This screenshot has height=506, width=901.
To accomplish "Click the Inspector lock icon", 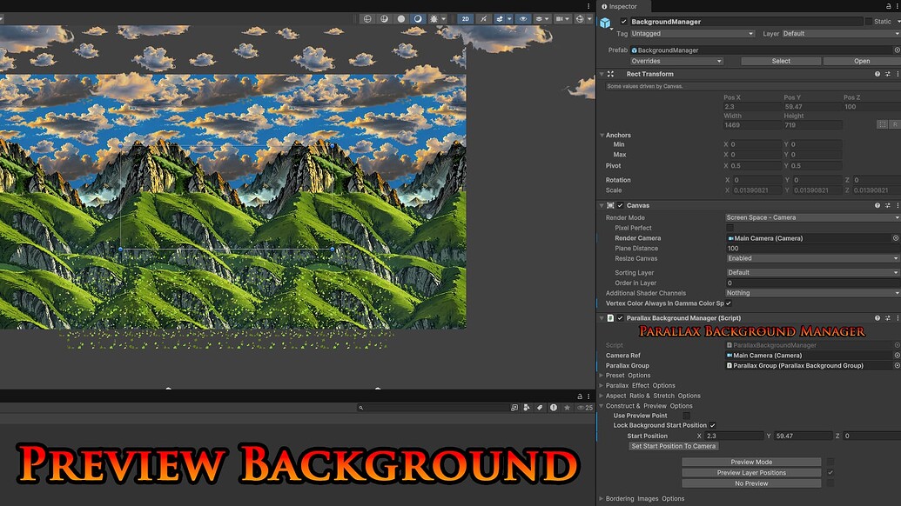I will (x=887, y=6).
